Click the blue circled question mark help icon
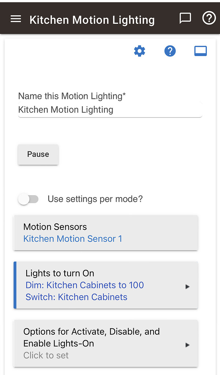The width and height of the screenshot is (220, 375). coord(170,51)
